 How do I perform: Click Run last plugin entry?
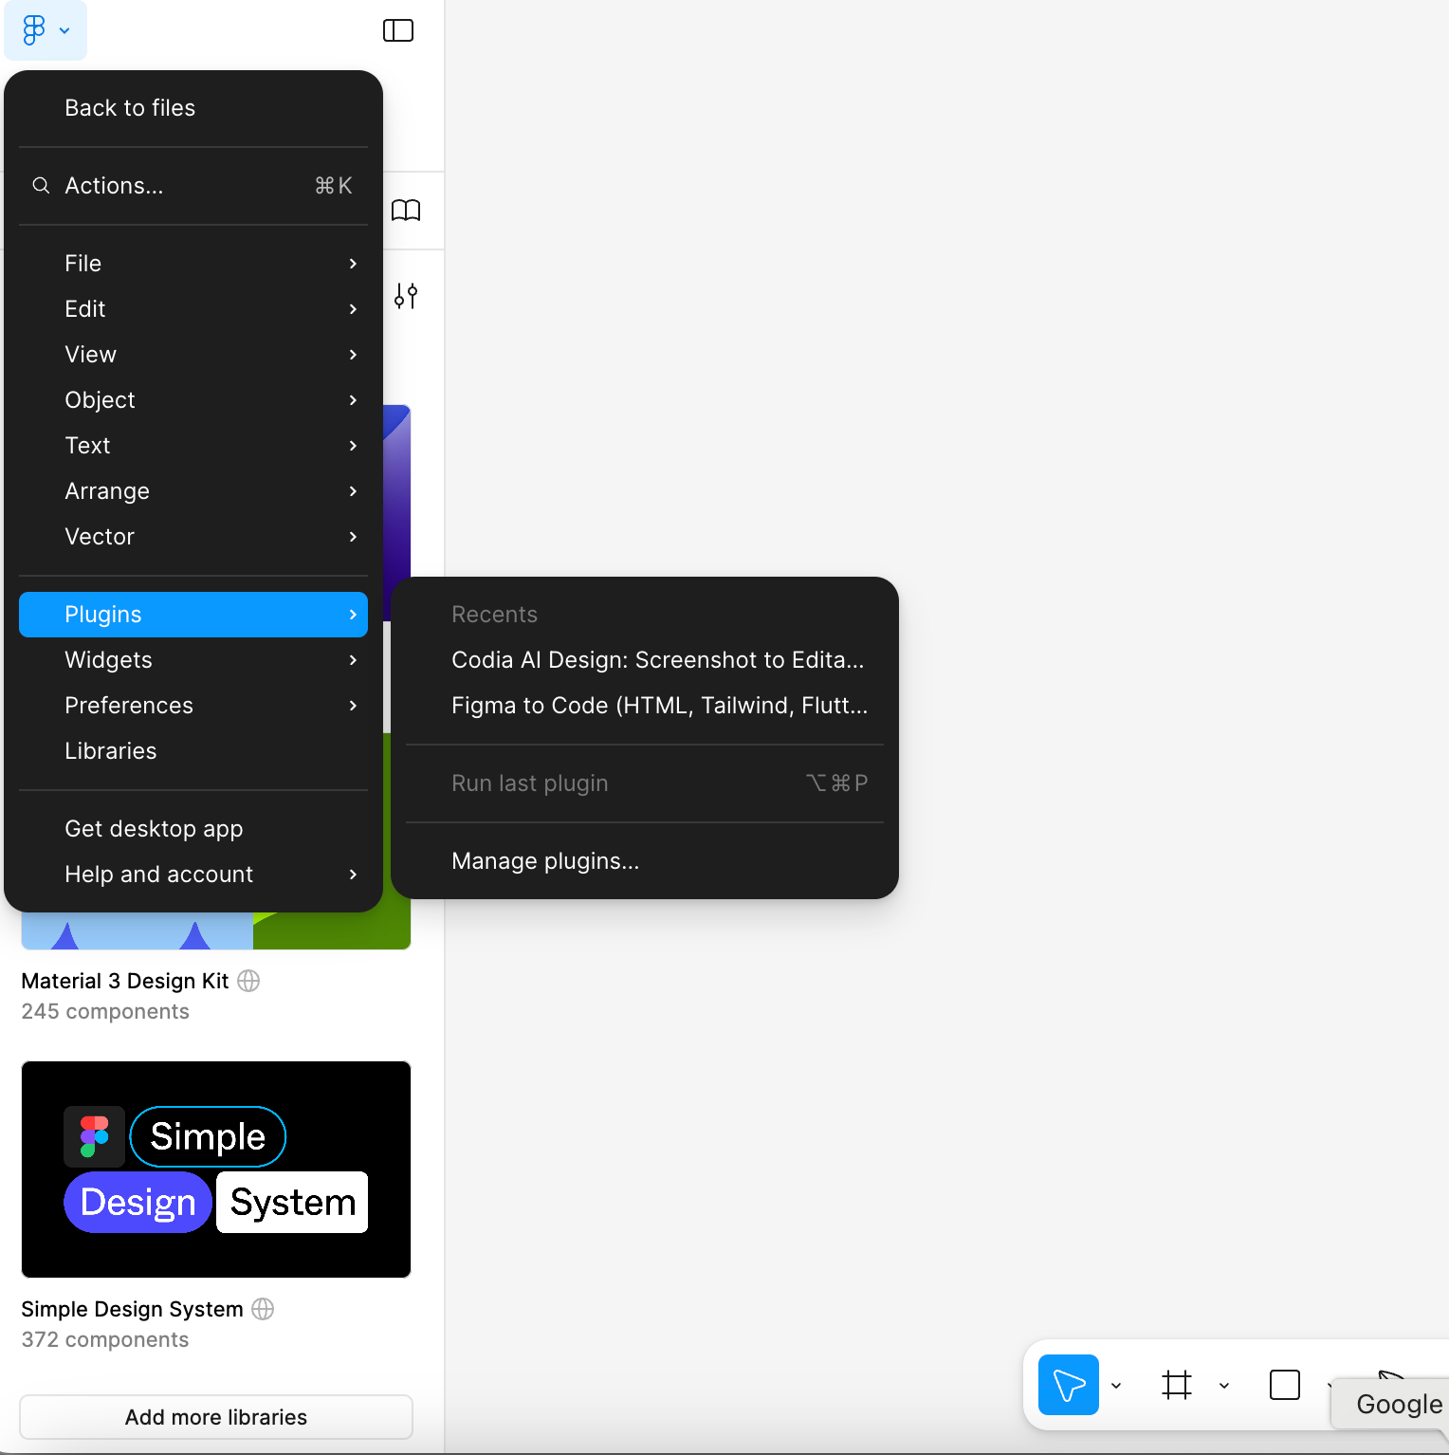tap(645, 783)
